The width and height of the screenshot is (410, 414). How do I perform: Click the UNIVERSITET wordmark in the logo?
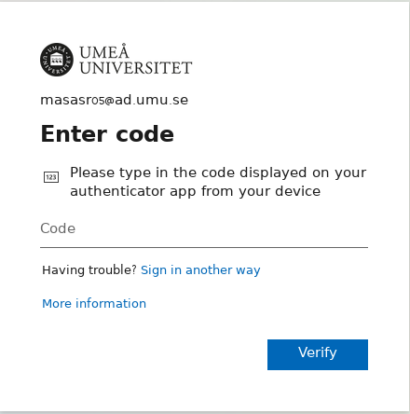(x=136, y=68)
